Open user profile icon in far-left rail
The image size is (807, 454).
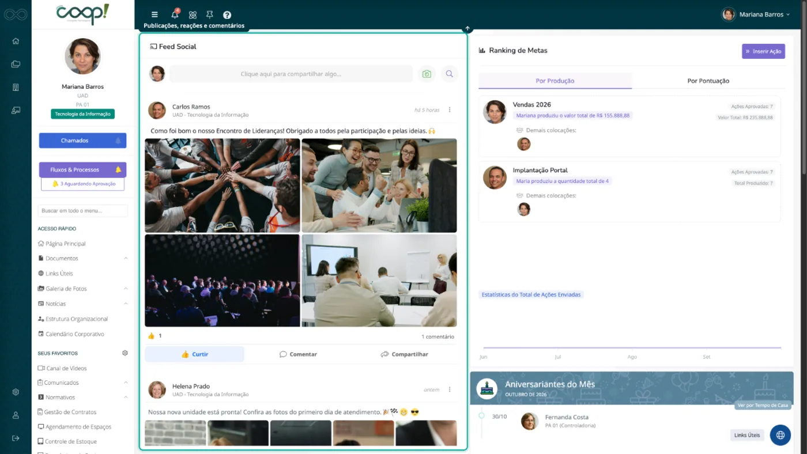click(x=16, y=415)
